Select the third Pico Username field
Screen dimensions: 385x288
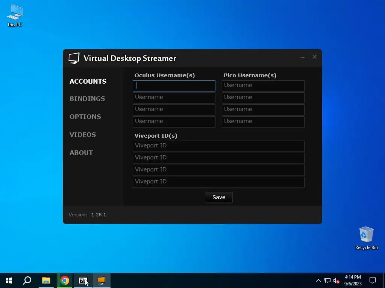point(263,110)
